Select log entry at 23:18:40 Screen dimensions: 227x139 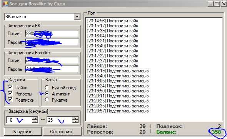pos(118,76)
